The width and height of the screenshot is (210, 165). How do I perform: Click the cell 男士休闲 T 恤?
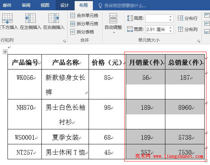[x=65, y=152]
